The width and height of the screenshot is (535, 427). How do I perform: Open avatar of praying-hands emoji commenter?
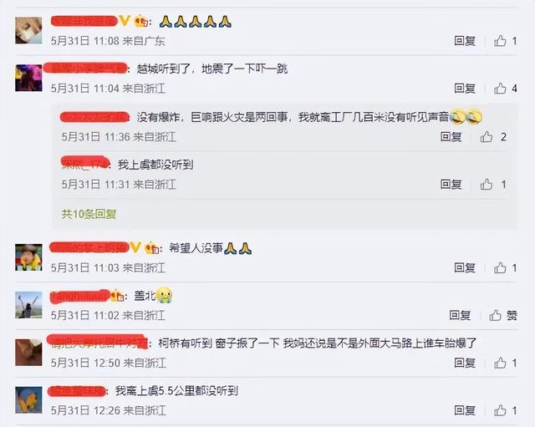(x=28, y=30)
